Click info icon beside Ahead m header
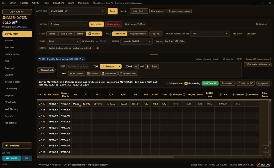The height and width of the screenshot is (168, 274). coord(246,95)
